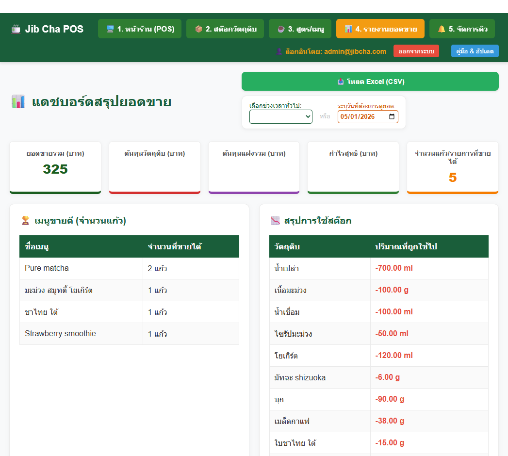Click เมล็ดกาแฟ ingredient cell
508x456 pixels.
(320, 421)
